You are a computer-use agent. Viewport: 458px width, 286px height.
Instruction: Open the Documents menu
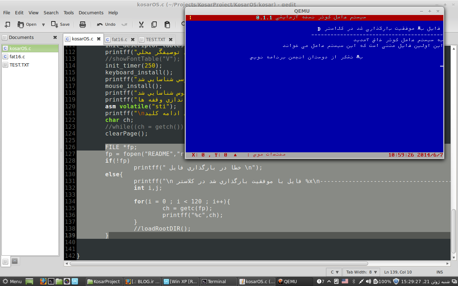click(91, 13)
